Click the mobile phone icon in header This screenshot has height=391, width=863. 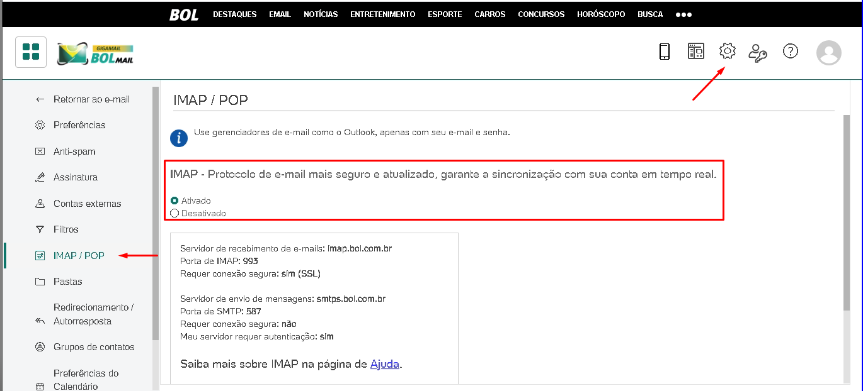pyautogui.click(x=664, y=52)
